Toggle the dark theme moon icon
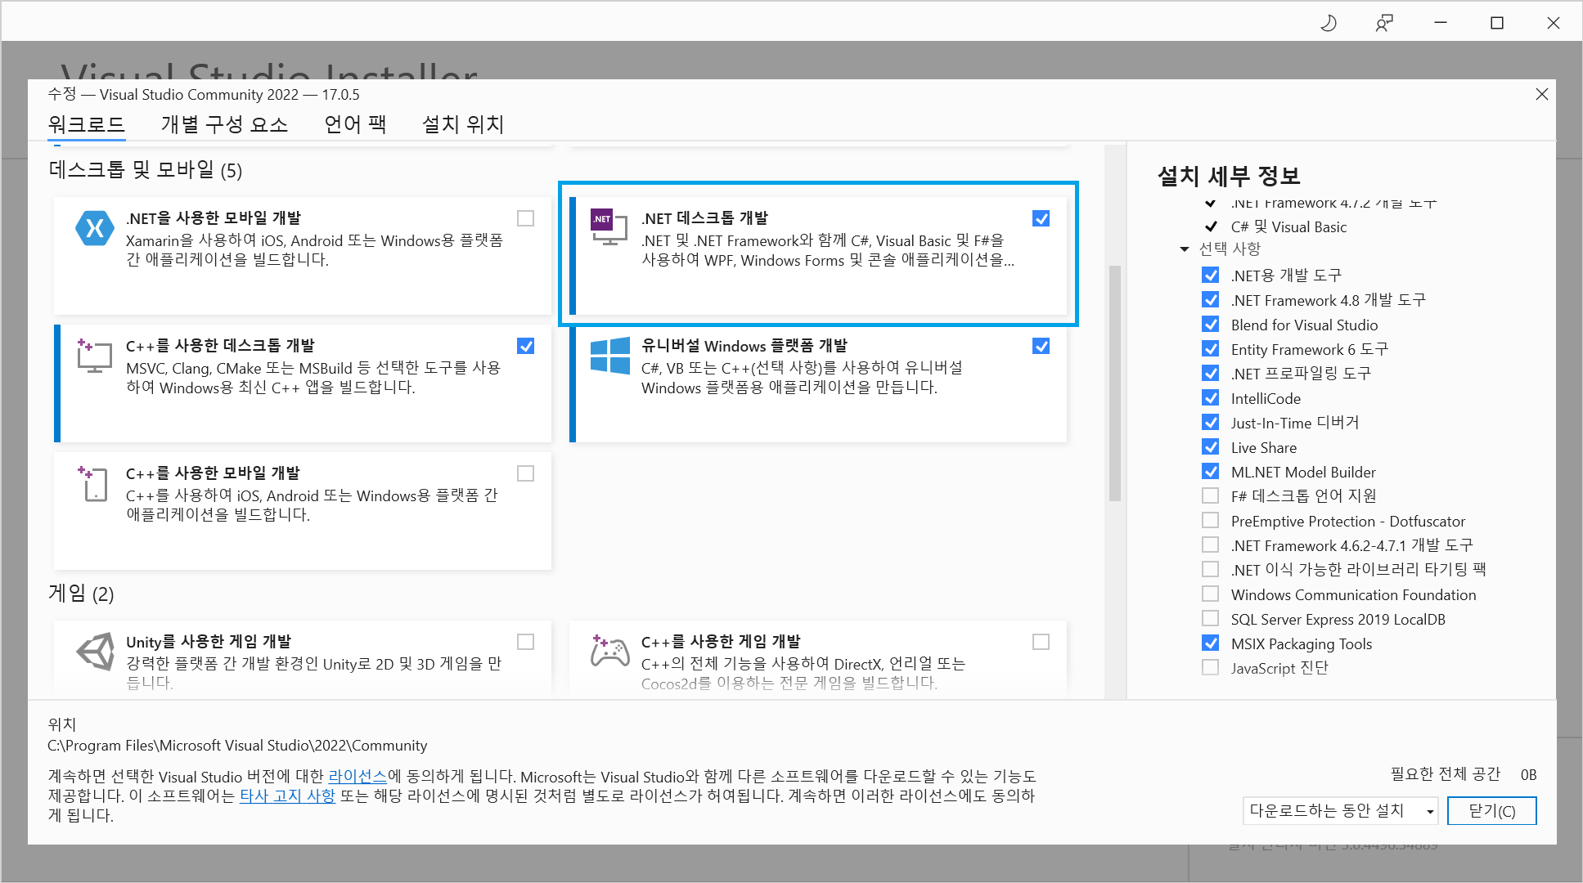 click(1329, 23)
